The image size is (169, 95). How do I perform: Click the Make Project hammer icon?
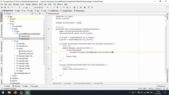tap(20, 7)
